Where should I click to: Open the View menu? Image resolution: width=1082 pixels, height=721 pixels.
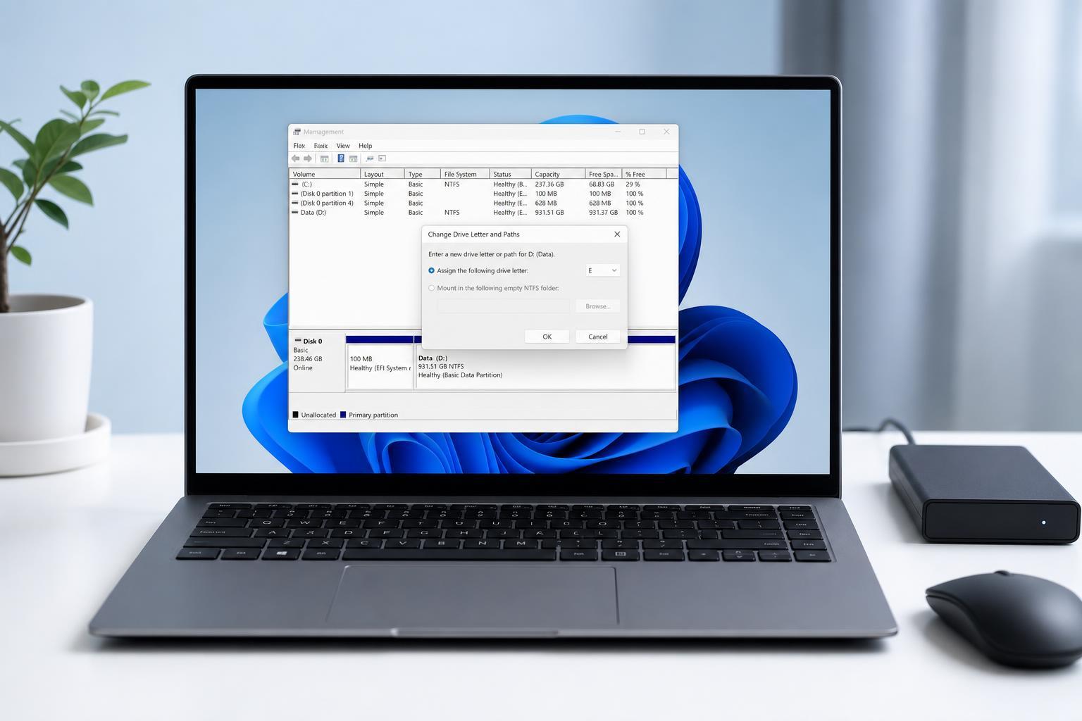click(x=343, y=146)
